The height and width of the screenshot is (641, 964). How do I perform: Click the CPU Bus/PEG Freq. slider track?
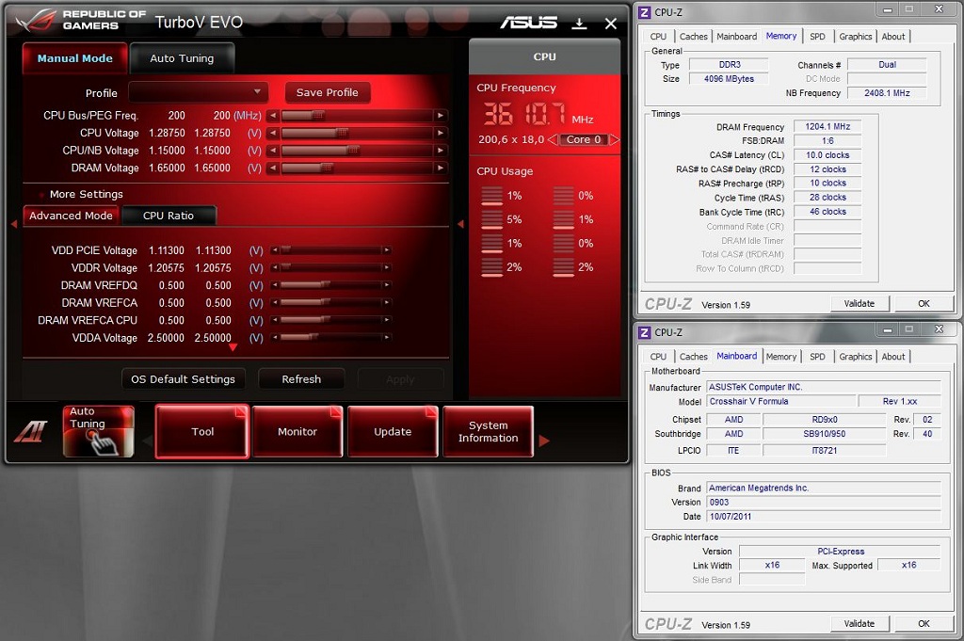coord(357,116)
